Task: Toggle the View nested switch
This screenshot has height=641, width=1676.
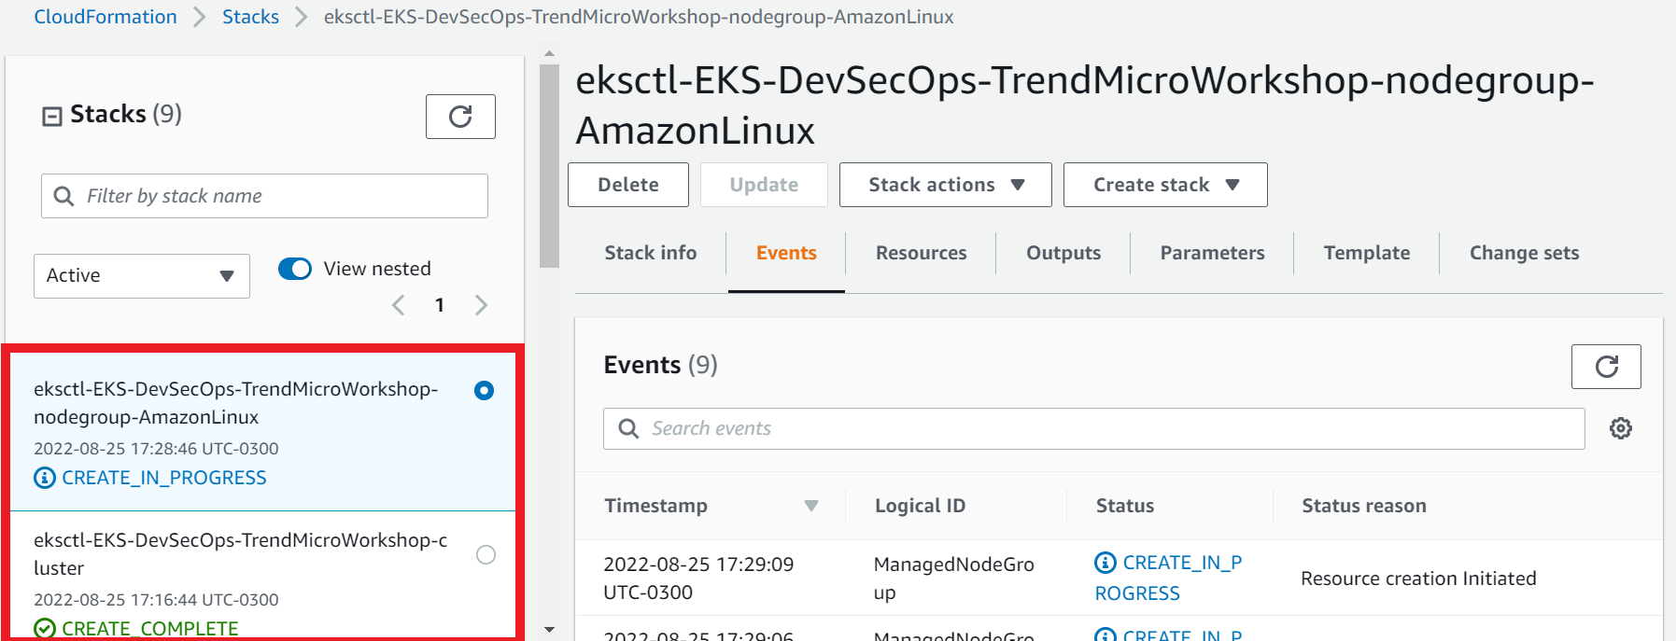Action: click(x=295, y=269)
